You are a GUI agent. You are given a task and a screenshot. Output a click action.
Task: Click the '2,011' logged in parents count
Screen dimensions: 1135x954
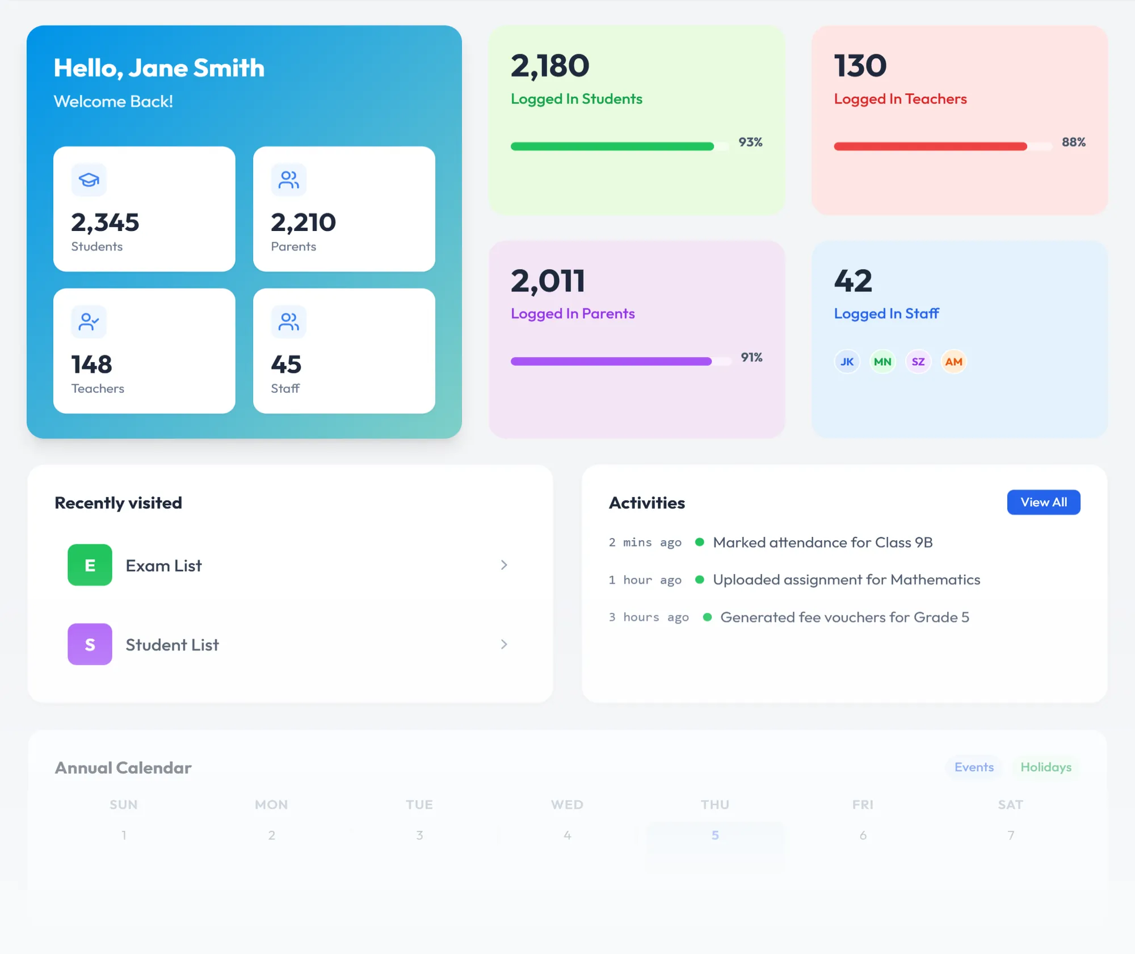548,281
